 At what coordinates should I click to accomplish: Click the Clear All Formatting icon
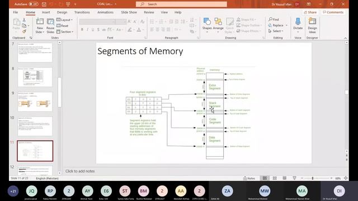[x=143, y=21]
